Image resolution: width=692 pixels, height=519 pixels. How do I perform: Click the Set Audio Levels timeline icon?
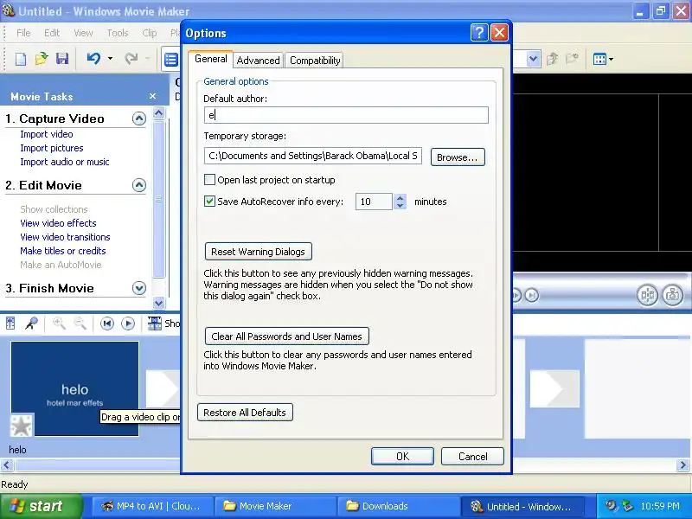(10, 324)
